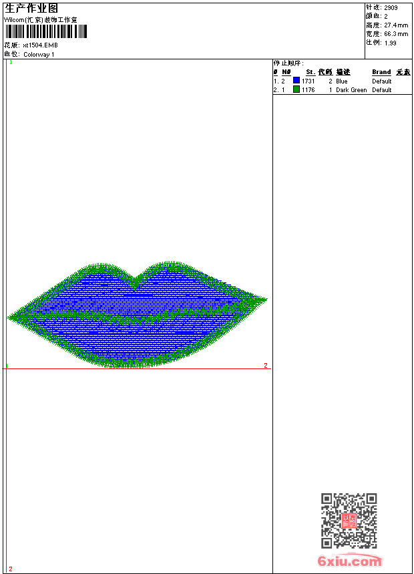Select the Blue thread row

point(341,81)
